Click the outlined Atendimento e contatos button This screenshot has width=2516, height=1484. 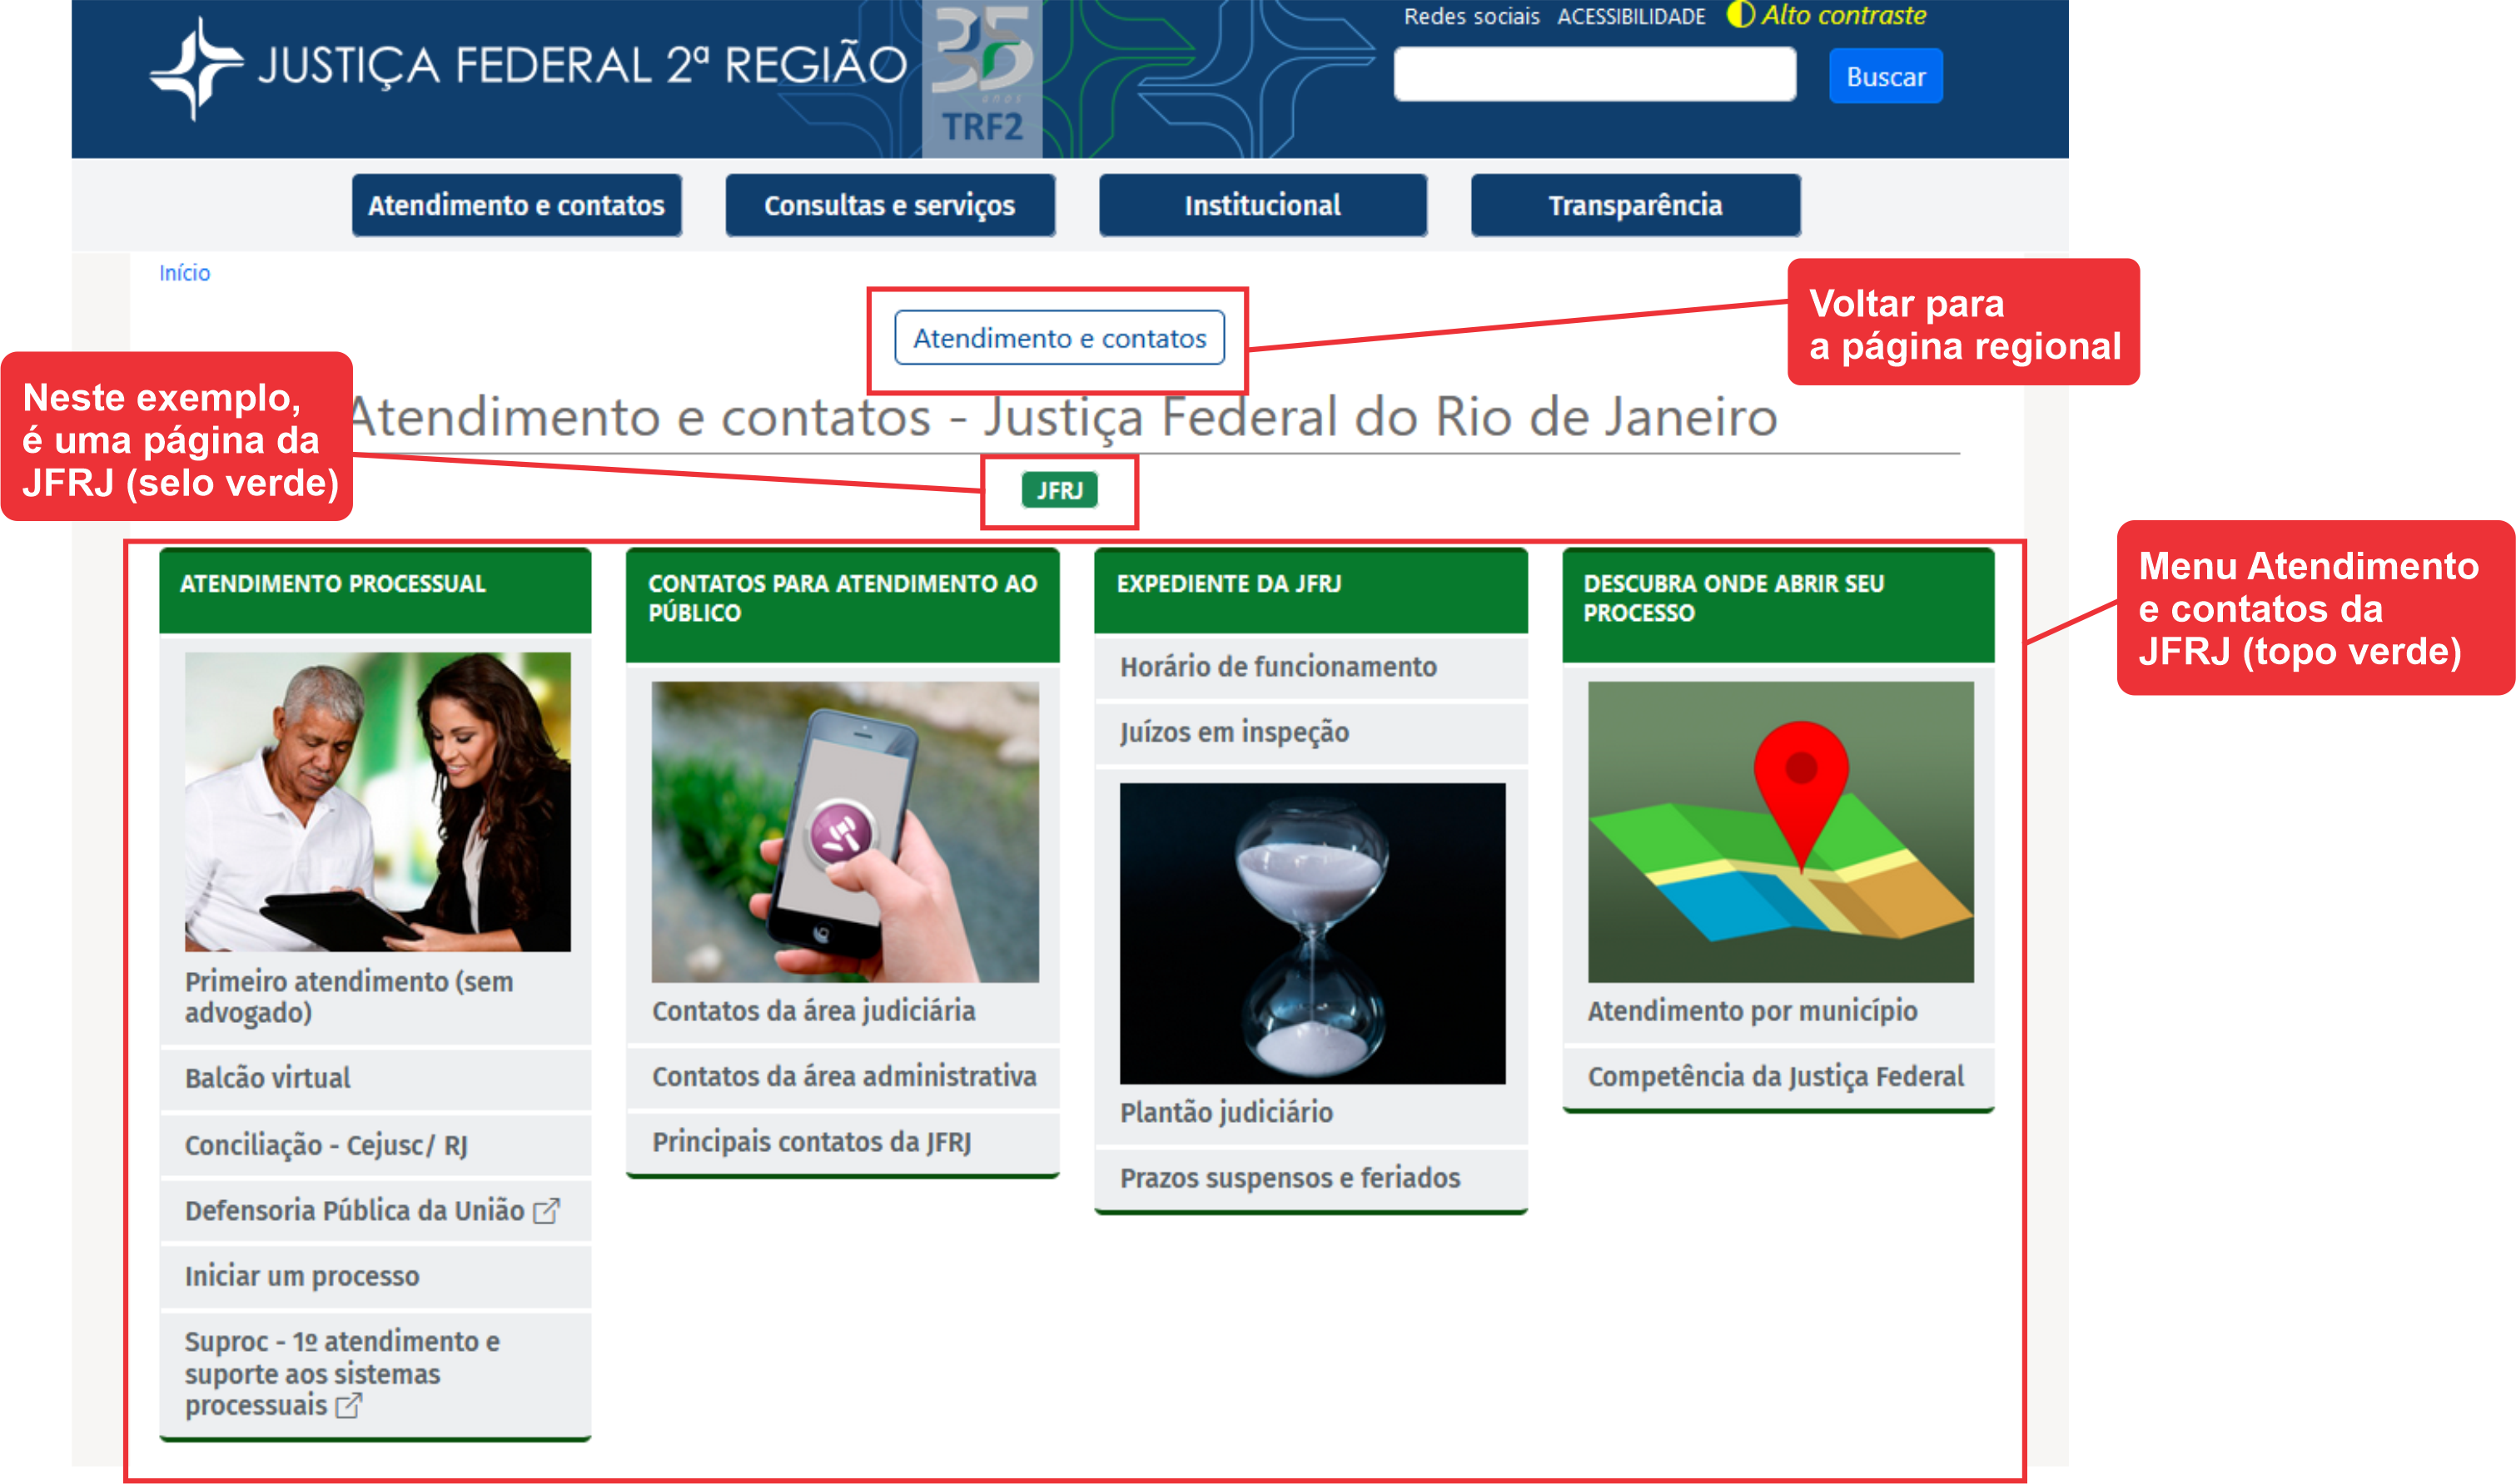pos(1059,338)
